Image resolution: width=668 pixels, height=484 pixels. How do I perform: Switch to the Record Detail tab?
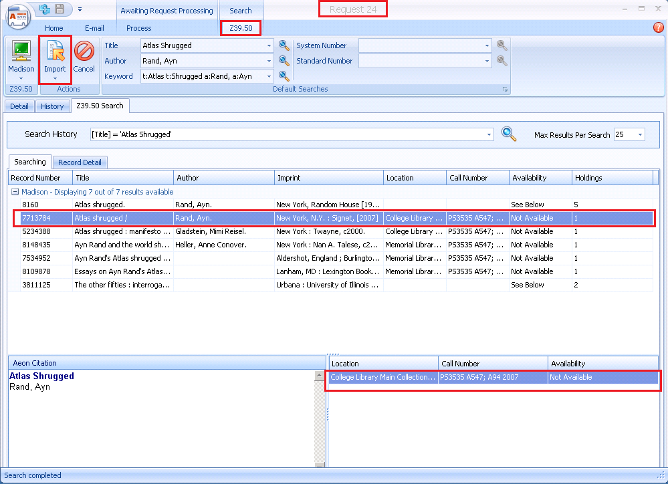click(x=80, y=162)
